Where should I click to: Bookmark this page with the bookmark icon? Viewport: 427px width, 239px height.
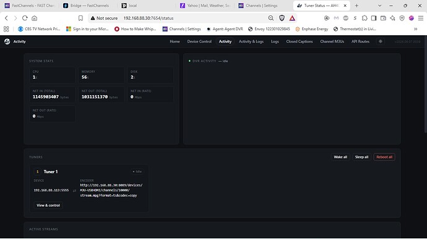[x=80, y=18]
